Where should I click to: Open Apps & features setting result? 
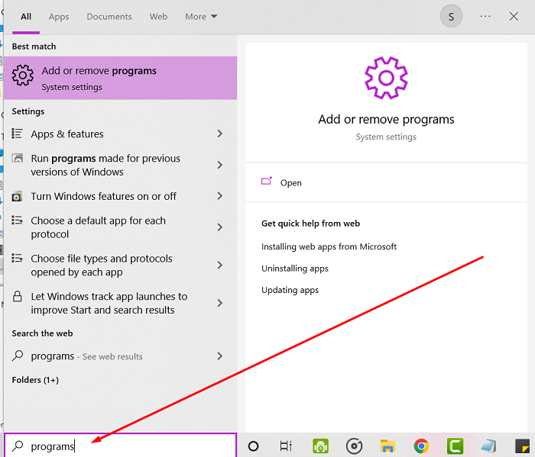click(121, 134)
